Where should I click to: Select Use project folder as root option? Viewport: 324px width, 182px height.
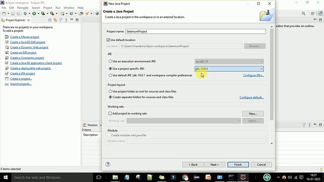click(110, 91)
